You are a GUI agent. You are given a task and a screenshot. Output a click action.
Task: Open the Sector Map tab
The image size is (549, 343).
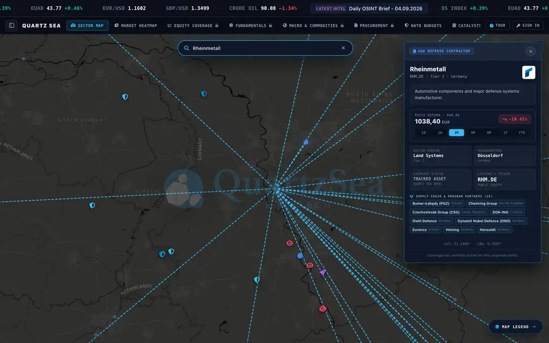[87, 26]
